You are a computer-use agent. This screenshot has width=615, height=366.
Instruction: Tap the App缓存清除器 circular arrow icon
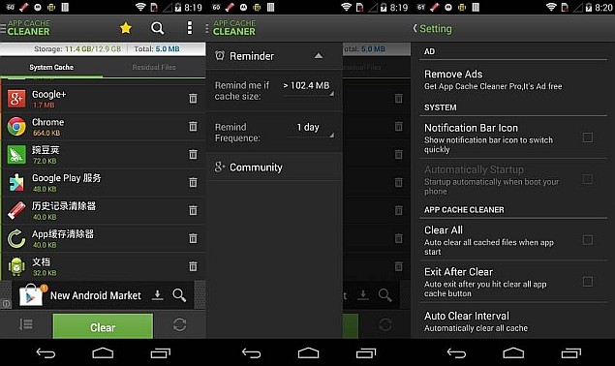click(16, 238)
